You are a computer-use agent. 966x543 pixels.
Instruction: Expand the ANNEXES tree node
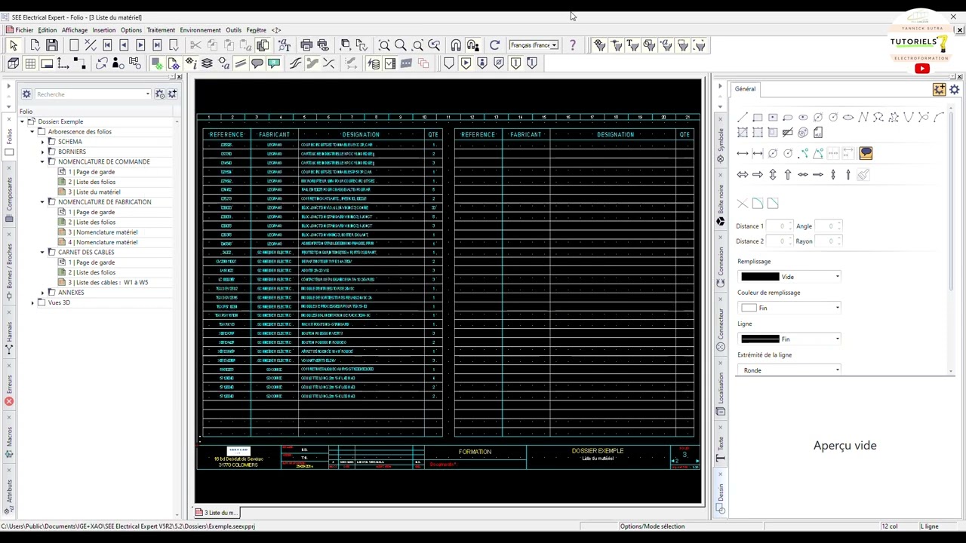[43, 293]
